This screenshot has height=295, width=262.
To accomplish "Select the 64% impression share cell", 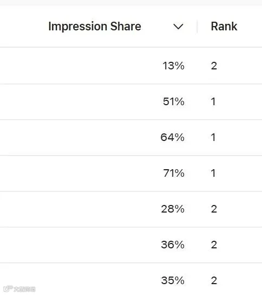I will (173, 137).
